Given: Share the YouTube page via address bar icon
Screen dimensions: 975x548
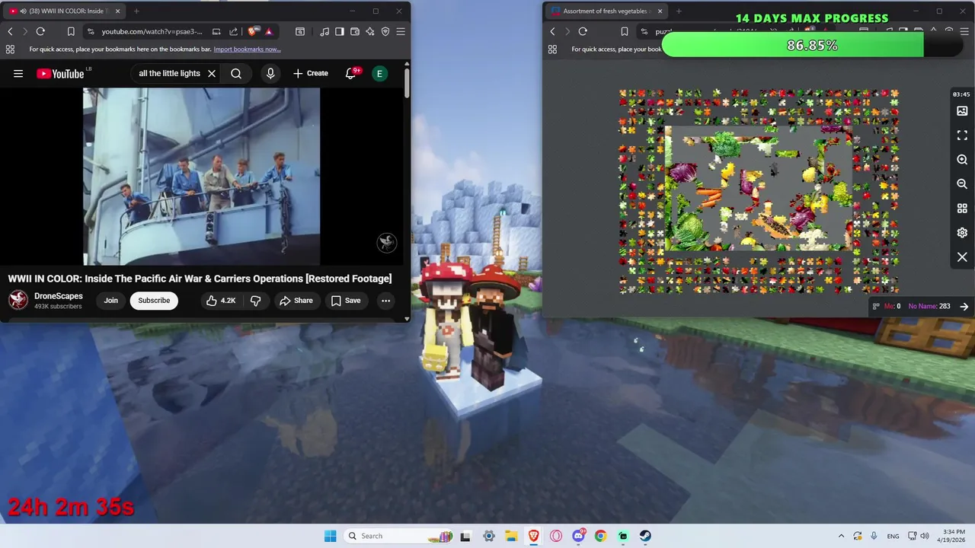Looking at the screenshot, I should pyautogui.click(x=233, y=31).
